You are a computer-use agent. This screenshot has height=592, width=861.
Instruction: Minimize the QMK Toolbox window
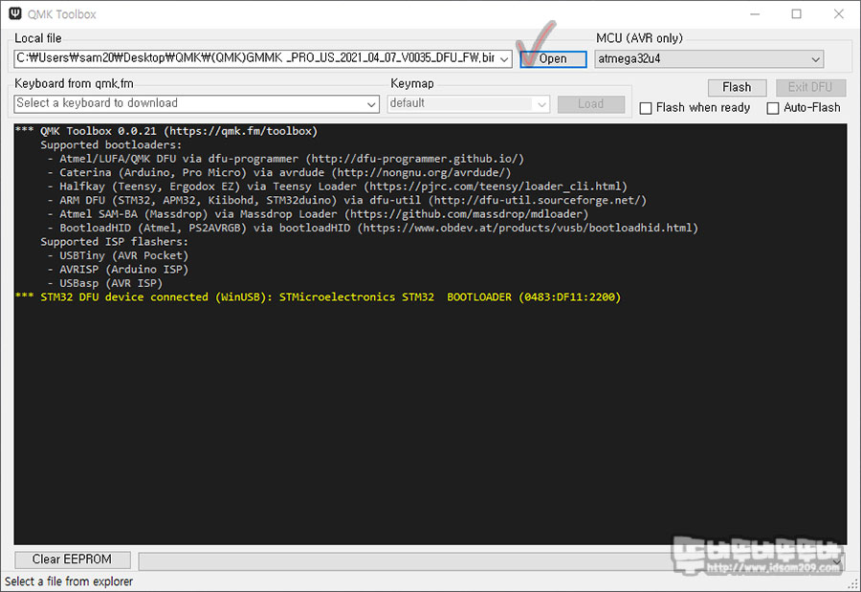pyautogui.click(x=755, y=13)
